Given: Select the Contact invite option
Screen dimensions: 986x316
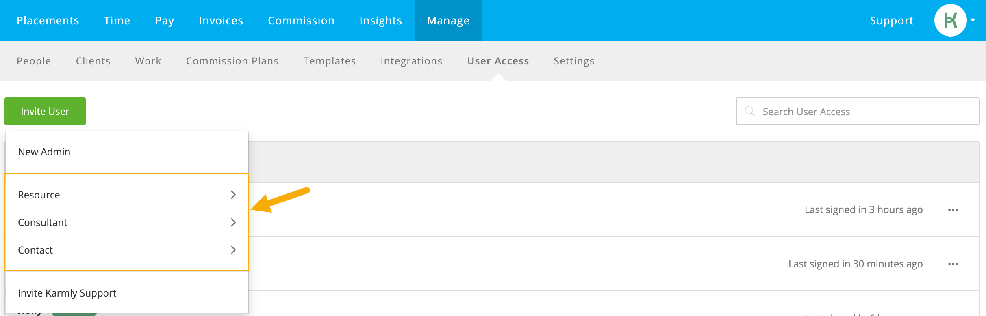Looking at the screenshot, I should click(127, 250).
